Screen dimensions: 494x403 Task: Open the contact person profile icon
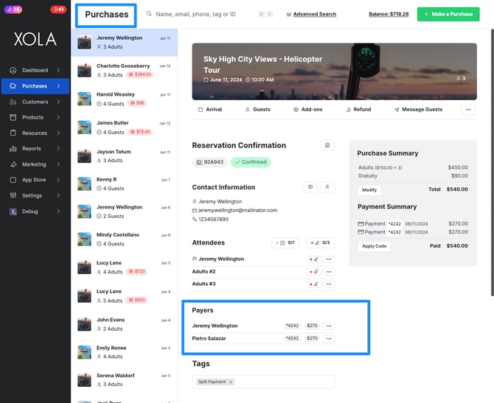327,187
